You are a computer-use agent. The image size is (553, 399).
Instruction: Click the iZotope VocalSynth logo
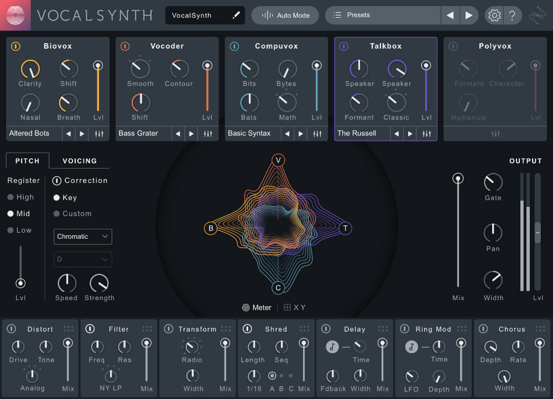pos(15,15)
